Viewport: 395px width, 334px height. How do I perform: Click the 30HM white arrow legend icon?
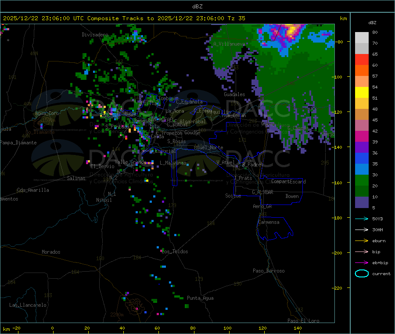[362, 230]
